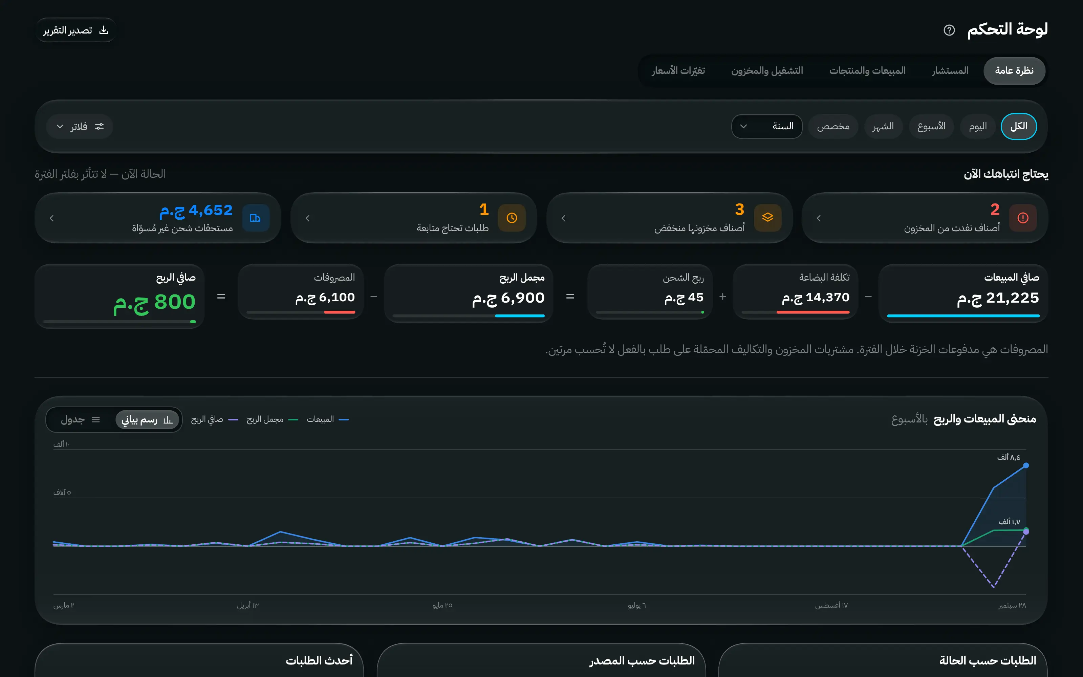Click the red alert icon for أصناف نفدت من المخزون
The image size is (1083, 677).
pyautogui.click(x=1023, y=218)
